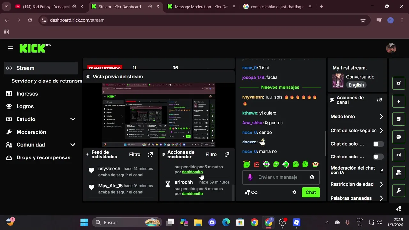The image size is (409, 230).
Task: Open Filtro for Acciones de moderador
Action: click(211, 155)
